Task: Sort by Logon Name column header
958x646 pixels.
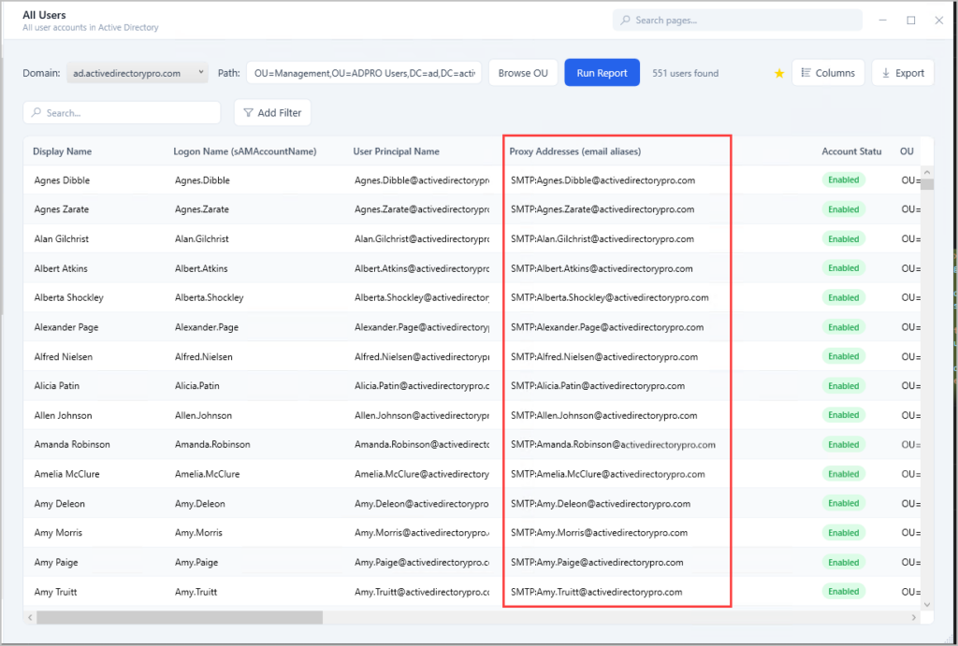Action: click(245, 151)
